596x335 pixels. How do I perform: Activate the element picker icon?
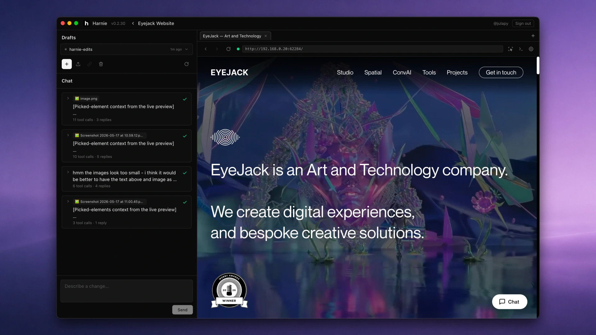[x=510, y=49]
